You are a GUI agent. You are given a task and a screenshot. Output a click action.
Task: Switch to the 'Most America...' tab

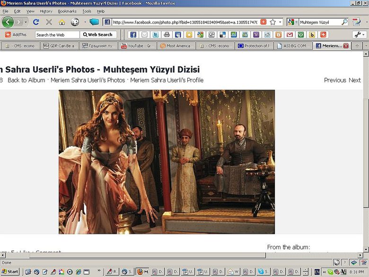pos(176,46)
